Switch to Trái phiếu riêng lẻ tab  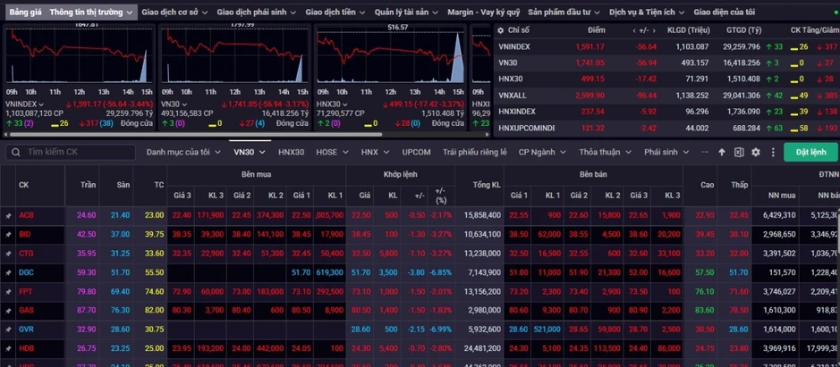475,152
